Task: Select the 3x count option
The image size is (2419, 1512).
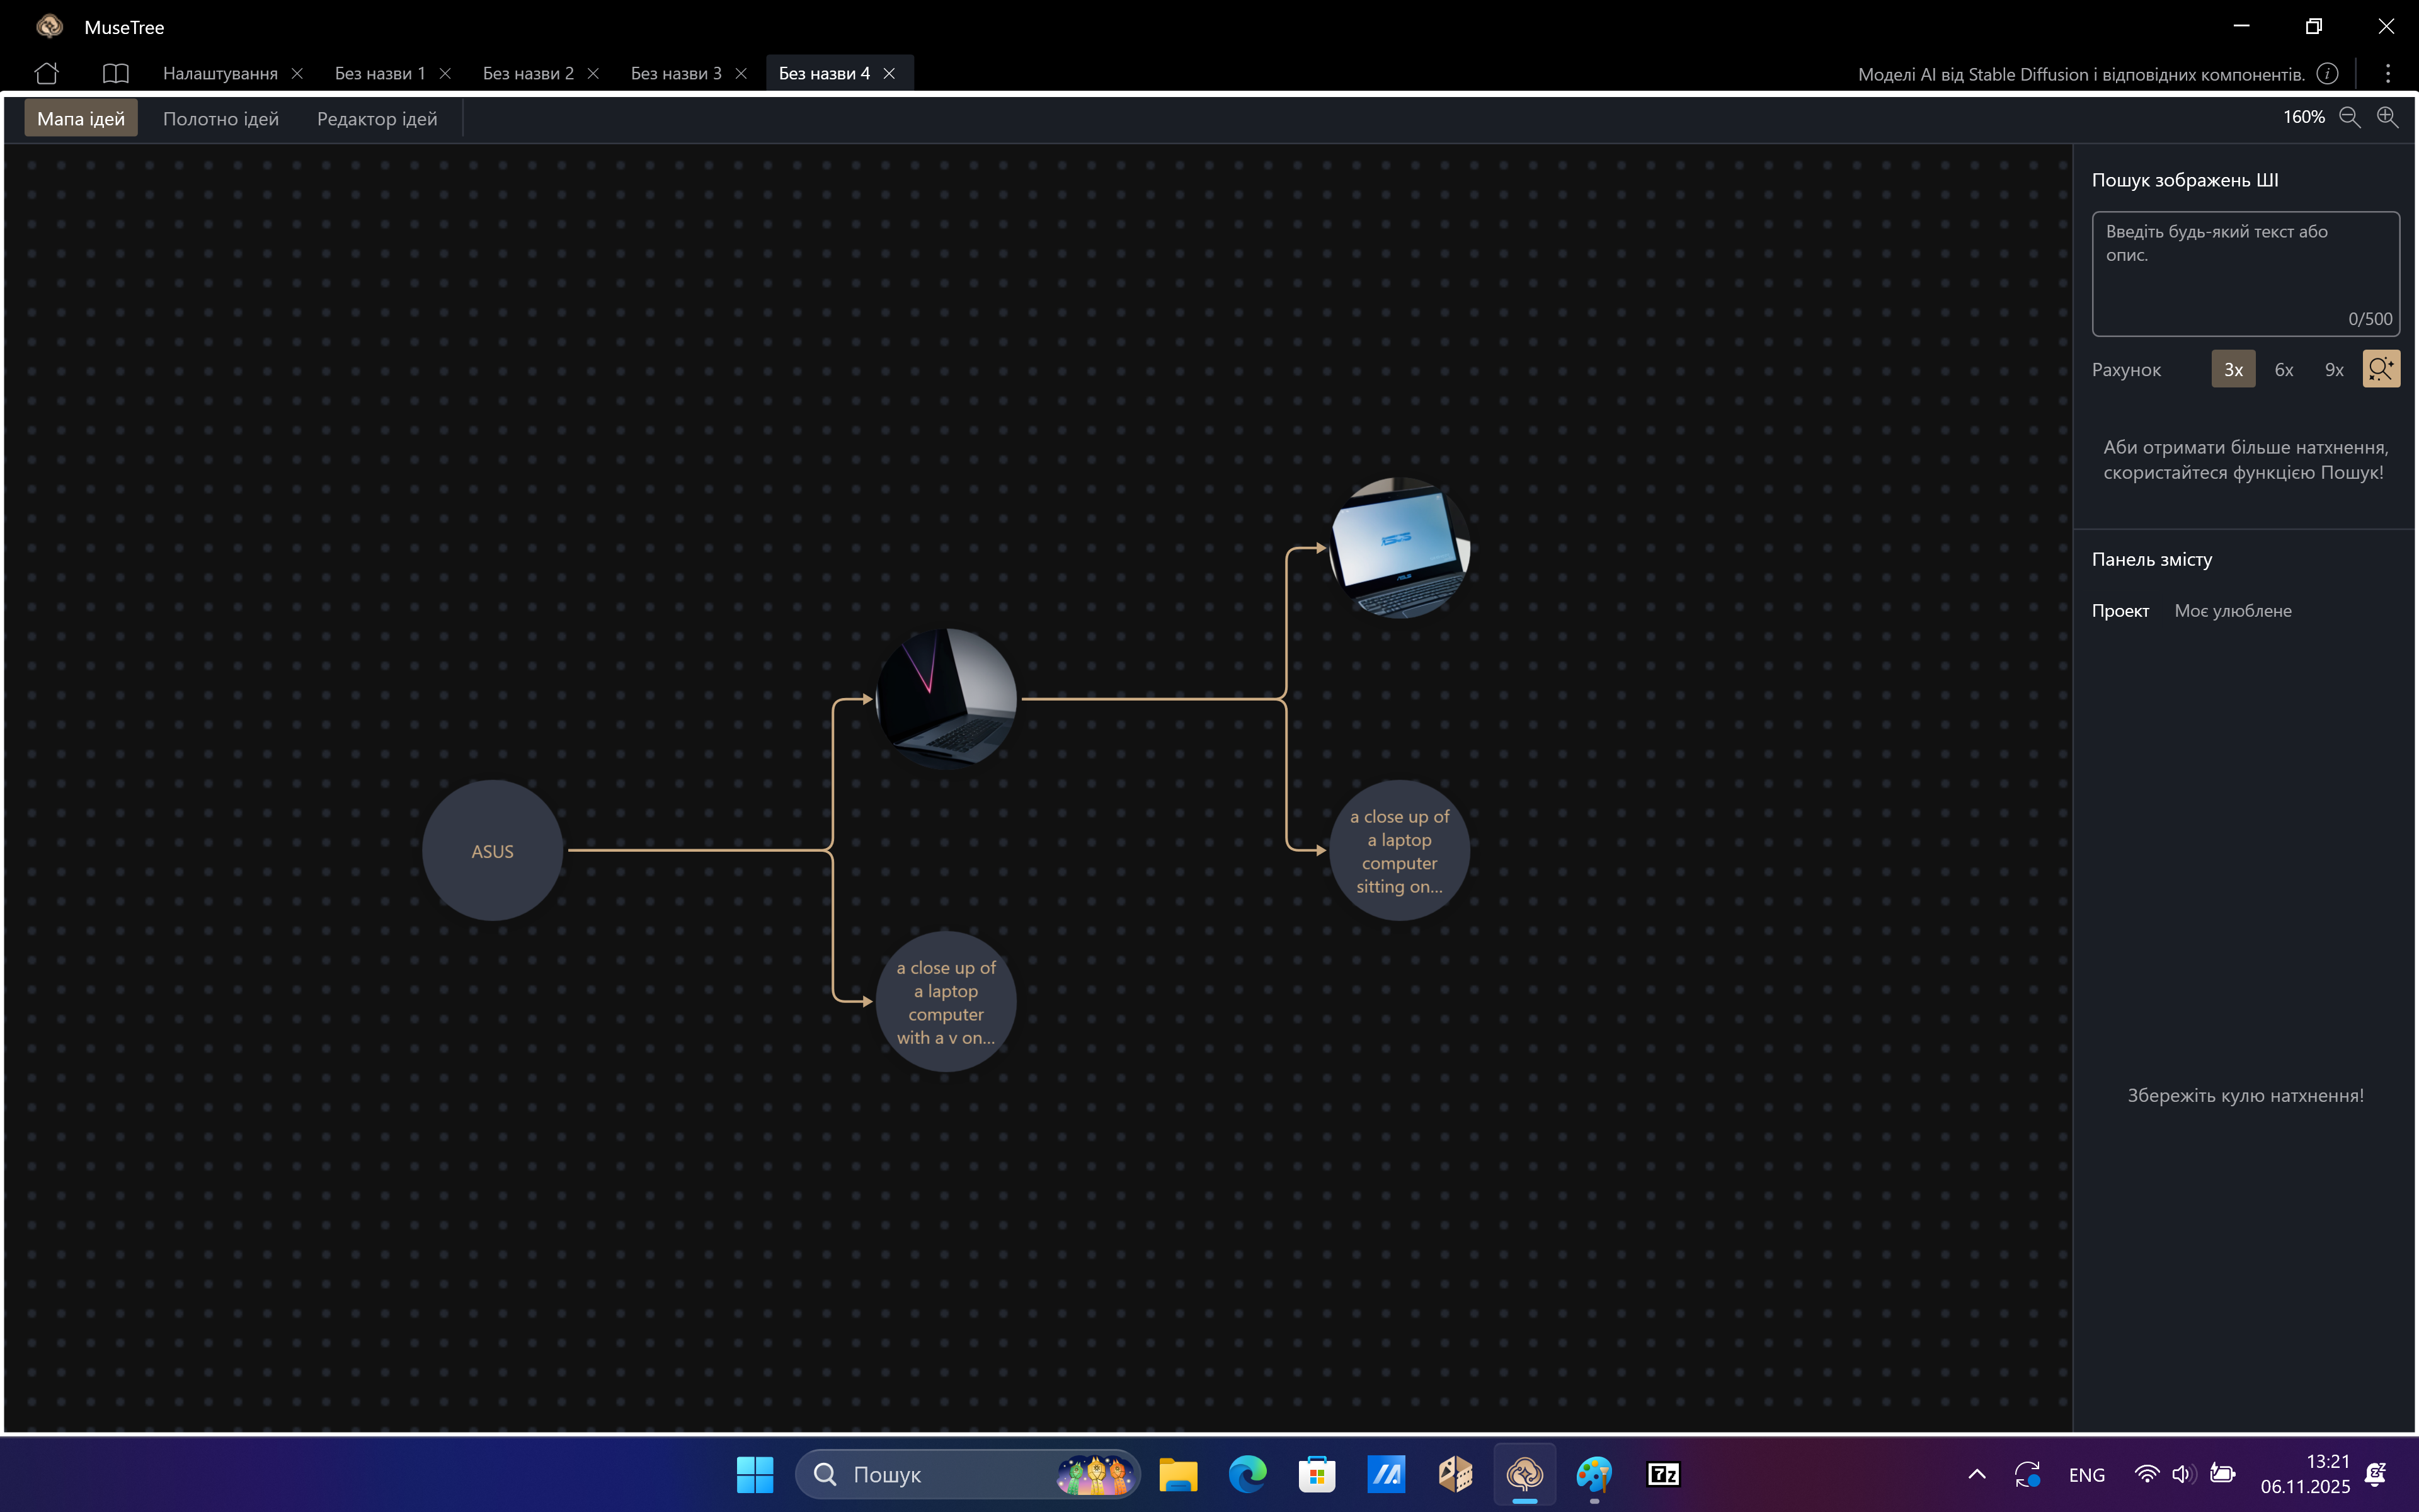Action: coord(2232,370)
